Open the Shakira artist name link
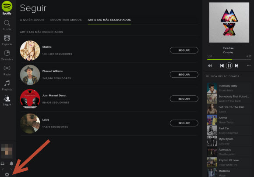The image size is (254, 177). [x=47, y=47]
